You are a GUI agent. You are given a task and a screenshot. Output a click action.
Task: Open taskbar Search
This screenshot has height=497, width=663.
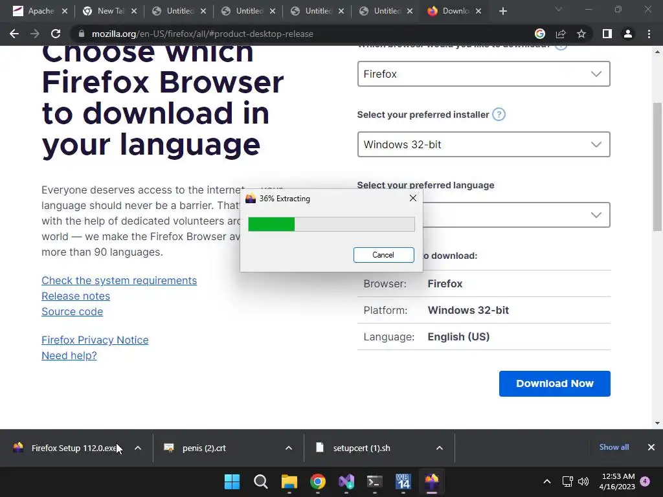pyautogui.click(x=260, y=481)
